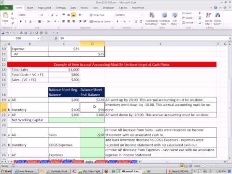Image resolution: width=232 pixels, height=174 pixels.
Task: Click the Cut scissors icon
Action: click(x=12, y=14)
